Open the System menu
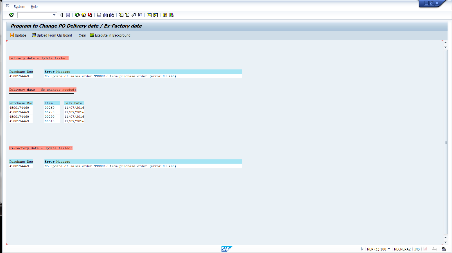 pyautogui.click(x=19, y=6)
